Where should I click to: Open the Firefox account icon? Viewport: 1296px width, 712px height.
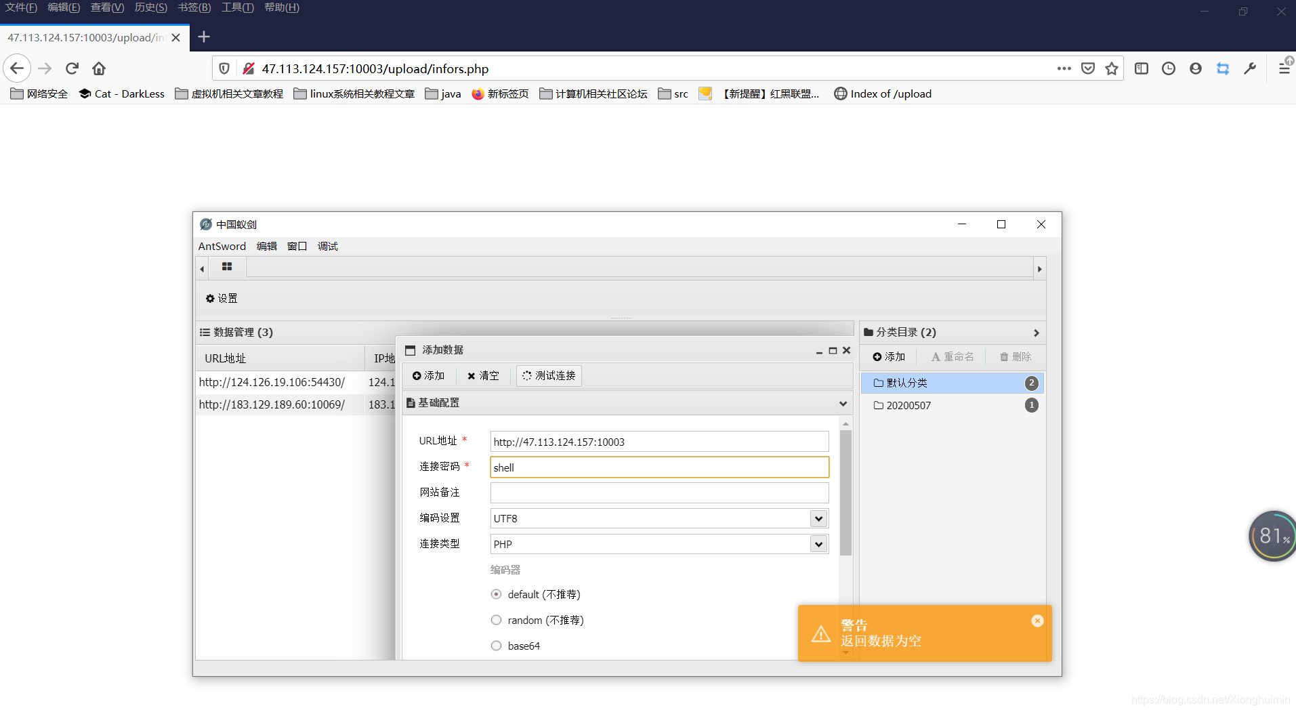[1196, 68]
